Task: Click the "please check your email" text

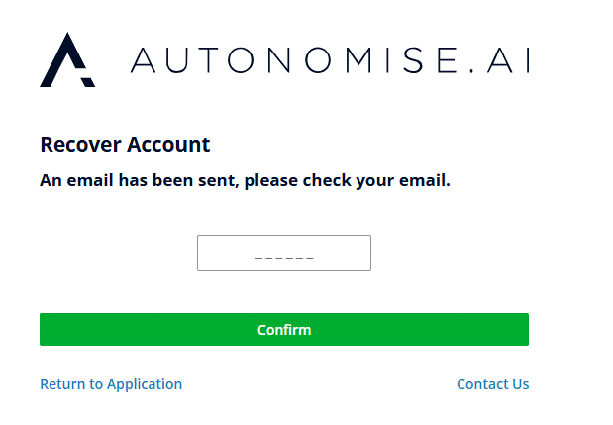Action: click(x=348, y=181)
